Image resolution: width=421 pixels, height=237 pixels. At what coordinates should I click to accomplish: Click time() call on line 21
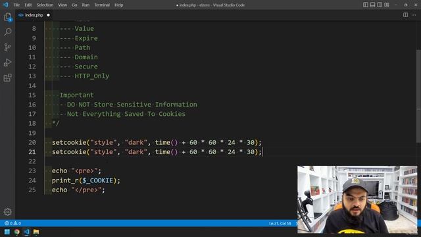pyautogui.click(x=166, y=152)
